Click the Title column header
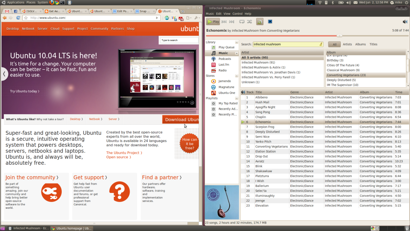 pos(272,92)
